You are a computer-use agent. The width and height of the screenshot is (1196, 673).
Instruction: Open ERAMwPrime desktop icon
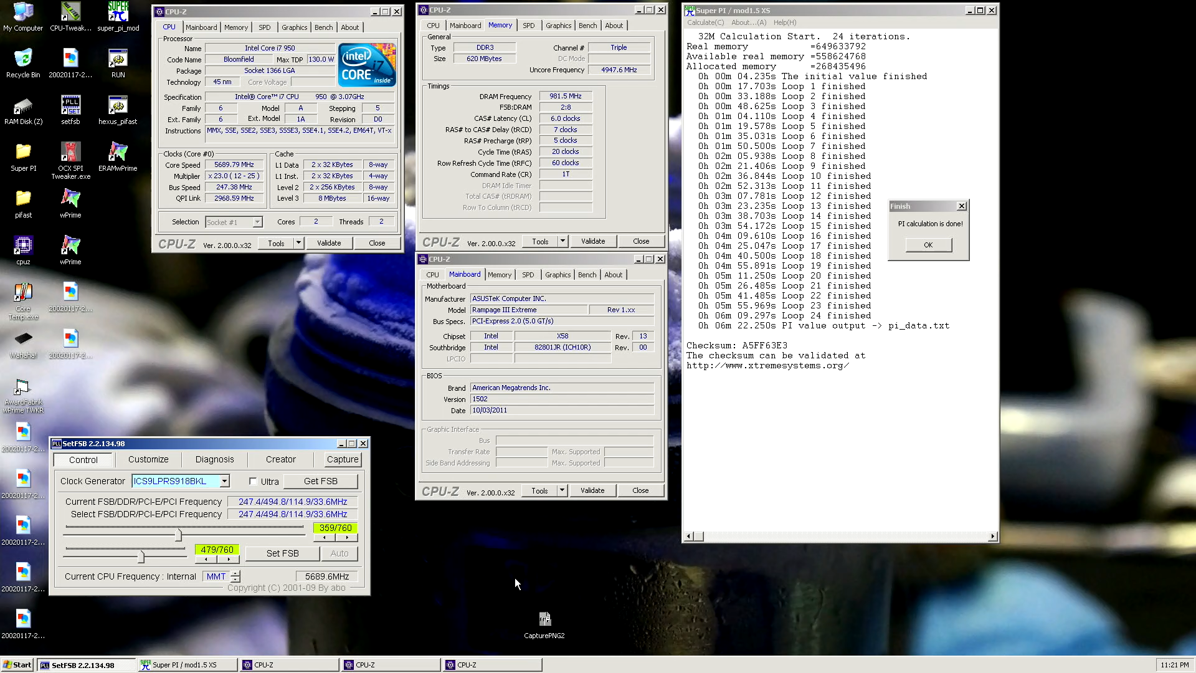pos(118,157)
